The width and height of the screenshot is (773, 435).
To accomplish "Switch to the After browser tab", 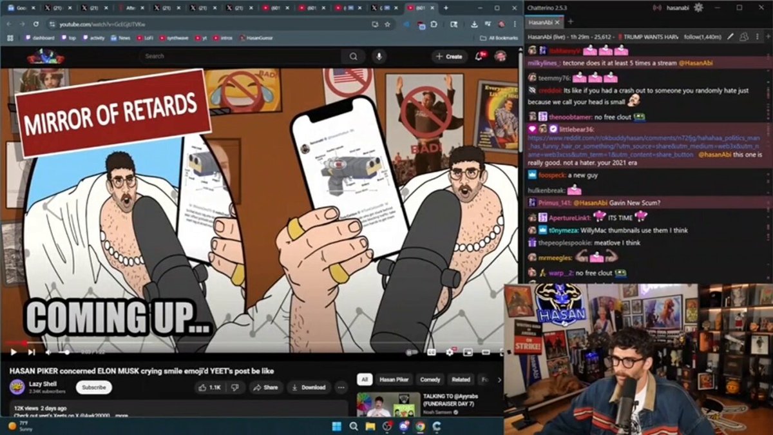I will 132,8.
